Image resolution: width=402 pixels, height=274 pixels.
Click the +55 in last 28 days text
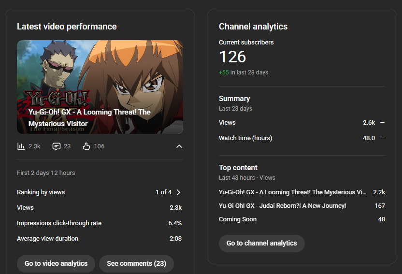point(244,72)
